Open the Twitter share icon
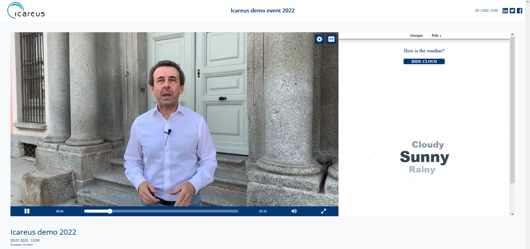530x249 pixels. click(512, 11)
